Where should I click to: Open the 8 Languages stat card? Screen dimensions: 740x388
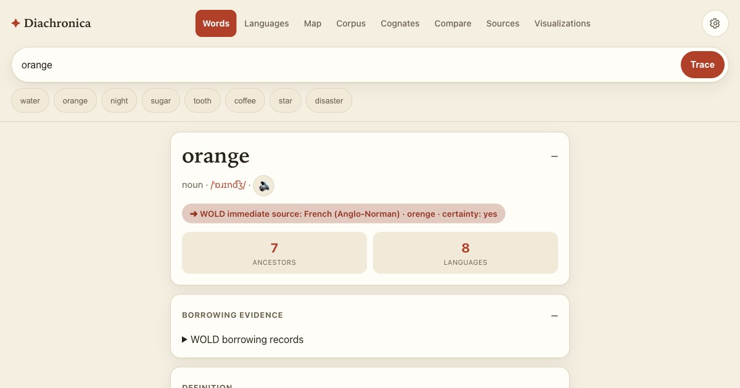pyautogui.click(x=466, y=253)
